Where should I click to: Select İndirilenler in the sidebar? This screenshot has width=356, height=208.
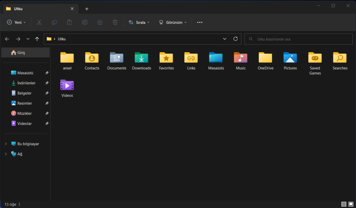26,83
